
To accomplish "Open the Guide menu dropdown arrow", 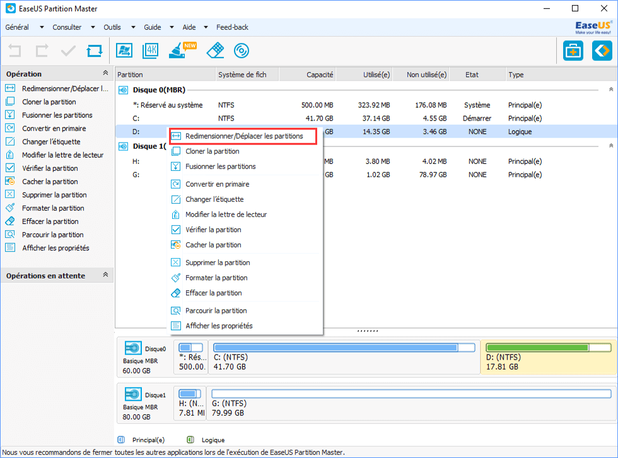I will (x=172, y=27).
